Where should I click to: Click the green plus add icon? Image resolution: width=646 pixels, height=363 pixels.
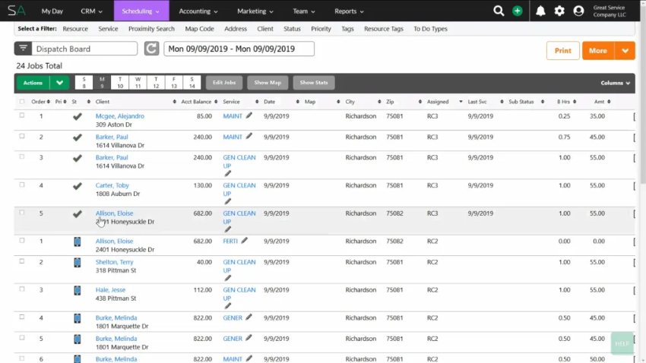point(518,11)
